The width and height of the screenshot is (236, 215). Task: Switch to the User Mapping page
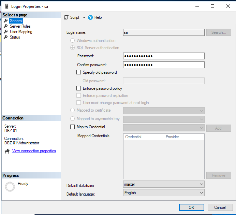click(x=21, y=32)
